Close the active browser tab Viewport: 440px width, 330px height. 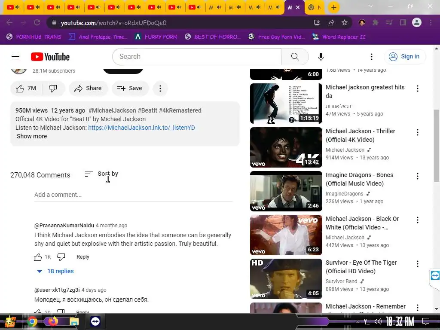click(298, 8)
